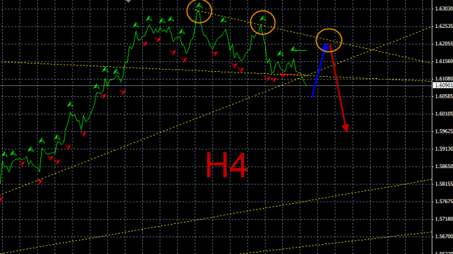Click the 1.63030 price axis label
Viewport: 453px width, 254px height.
(x=444, y=9)
